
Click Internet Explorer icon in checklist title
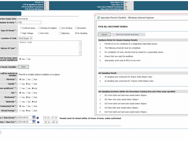pyautogui.click(x=98, y=18)
